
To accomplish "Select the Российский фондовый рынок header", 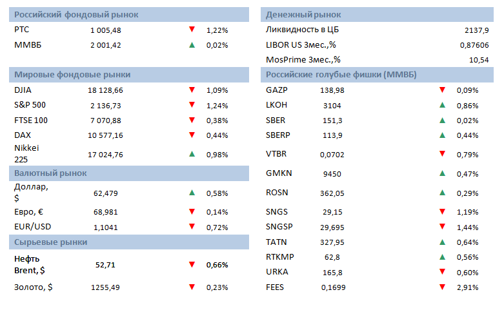I will click(129, 14).
